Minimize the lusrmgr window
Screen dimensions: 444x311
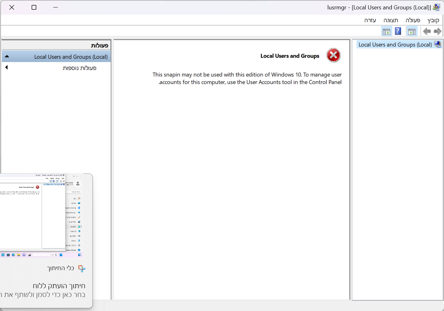pos(56,7)
